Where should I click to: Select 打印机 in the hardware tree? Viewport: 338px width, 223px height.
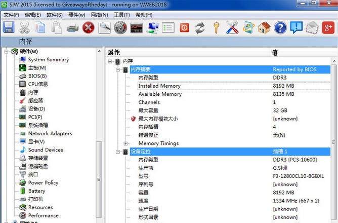pyautogui.click(x=36, y=199)
